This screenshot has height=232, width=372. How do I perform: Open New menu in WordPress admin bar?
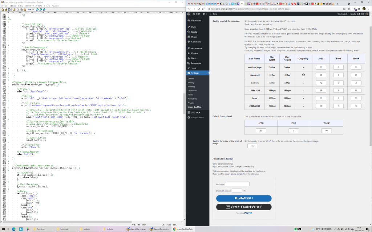214,14
